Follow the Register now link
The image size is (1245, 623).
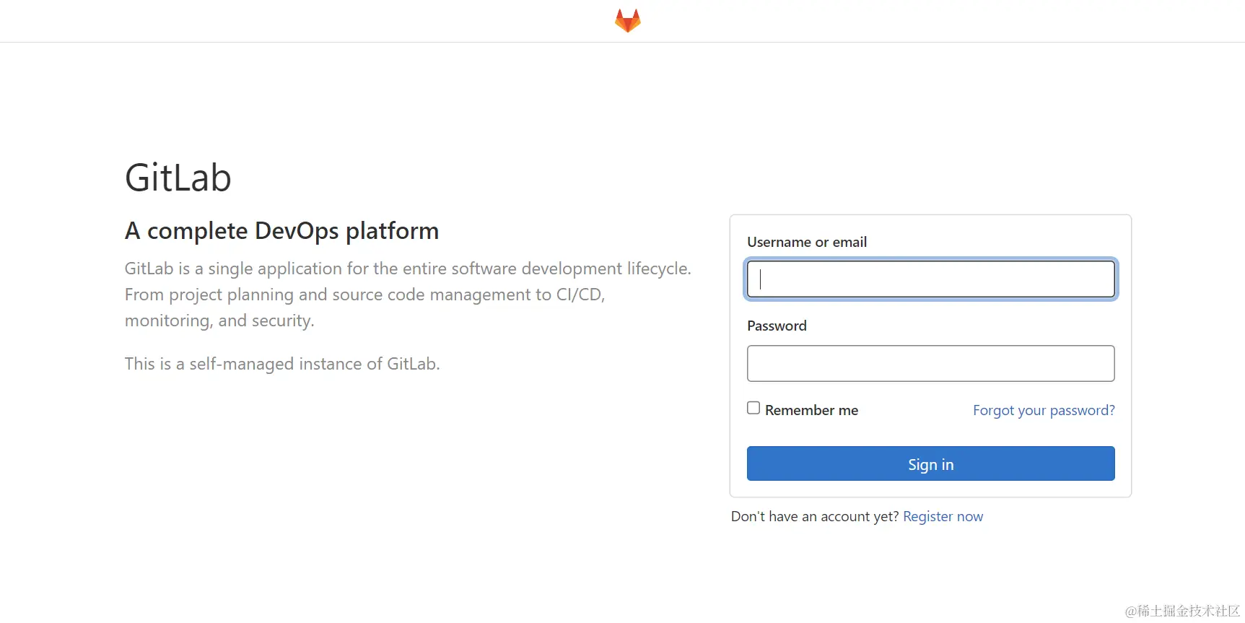943,516
